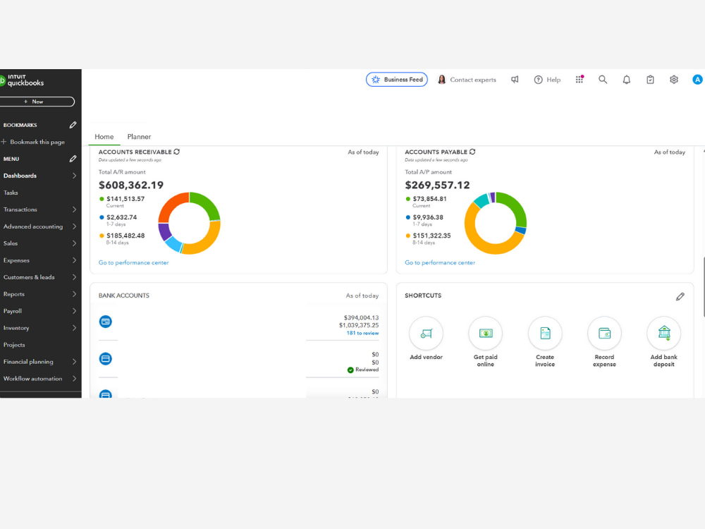The image size is (705, 529).
Task: Expand the Advanced accounting chevron
Action: click(74, 226)
